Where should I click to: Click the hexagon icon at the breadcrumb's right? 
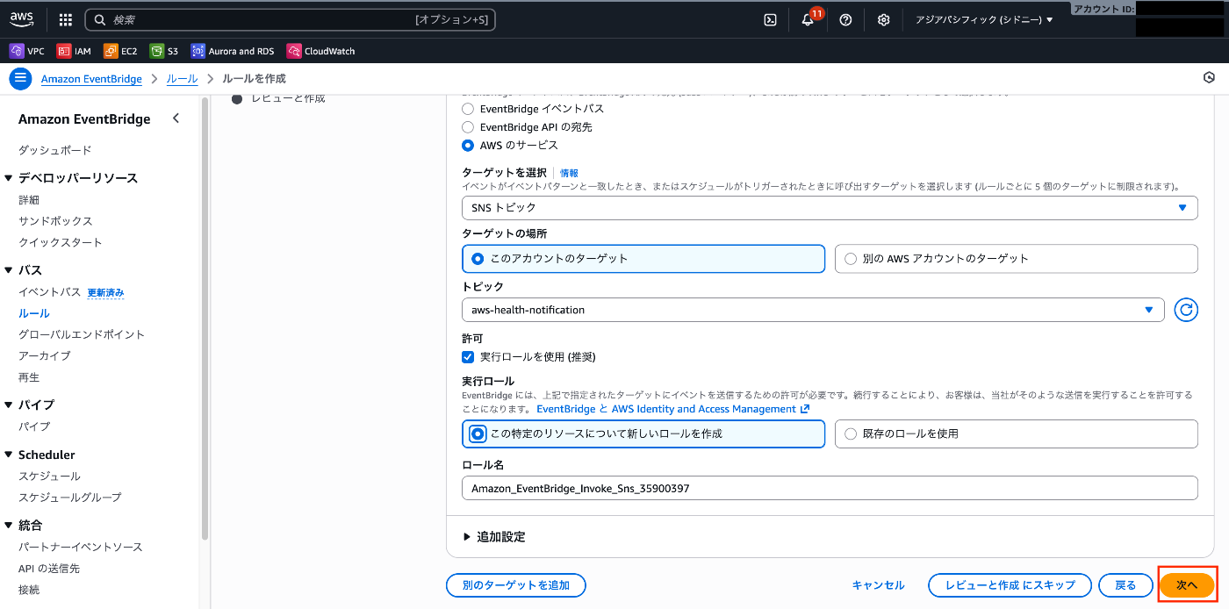tap(1209, 79)
